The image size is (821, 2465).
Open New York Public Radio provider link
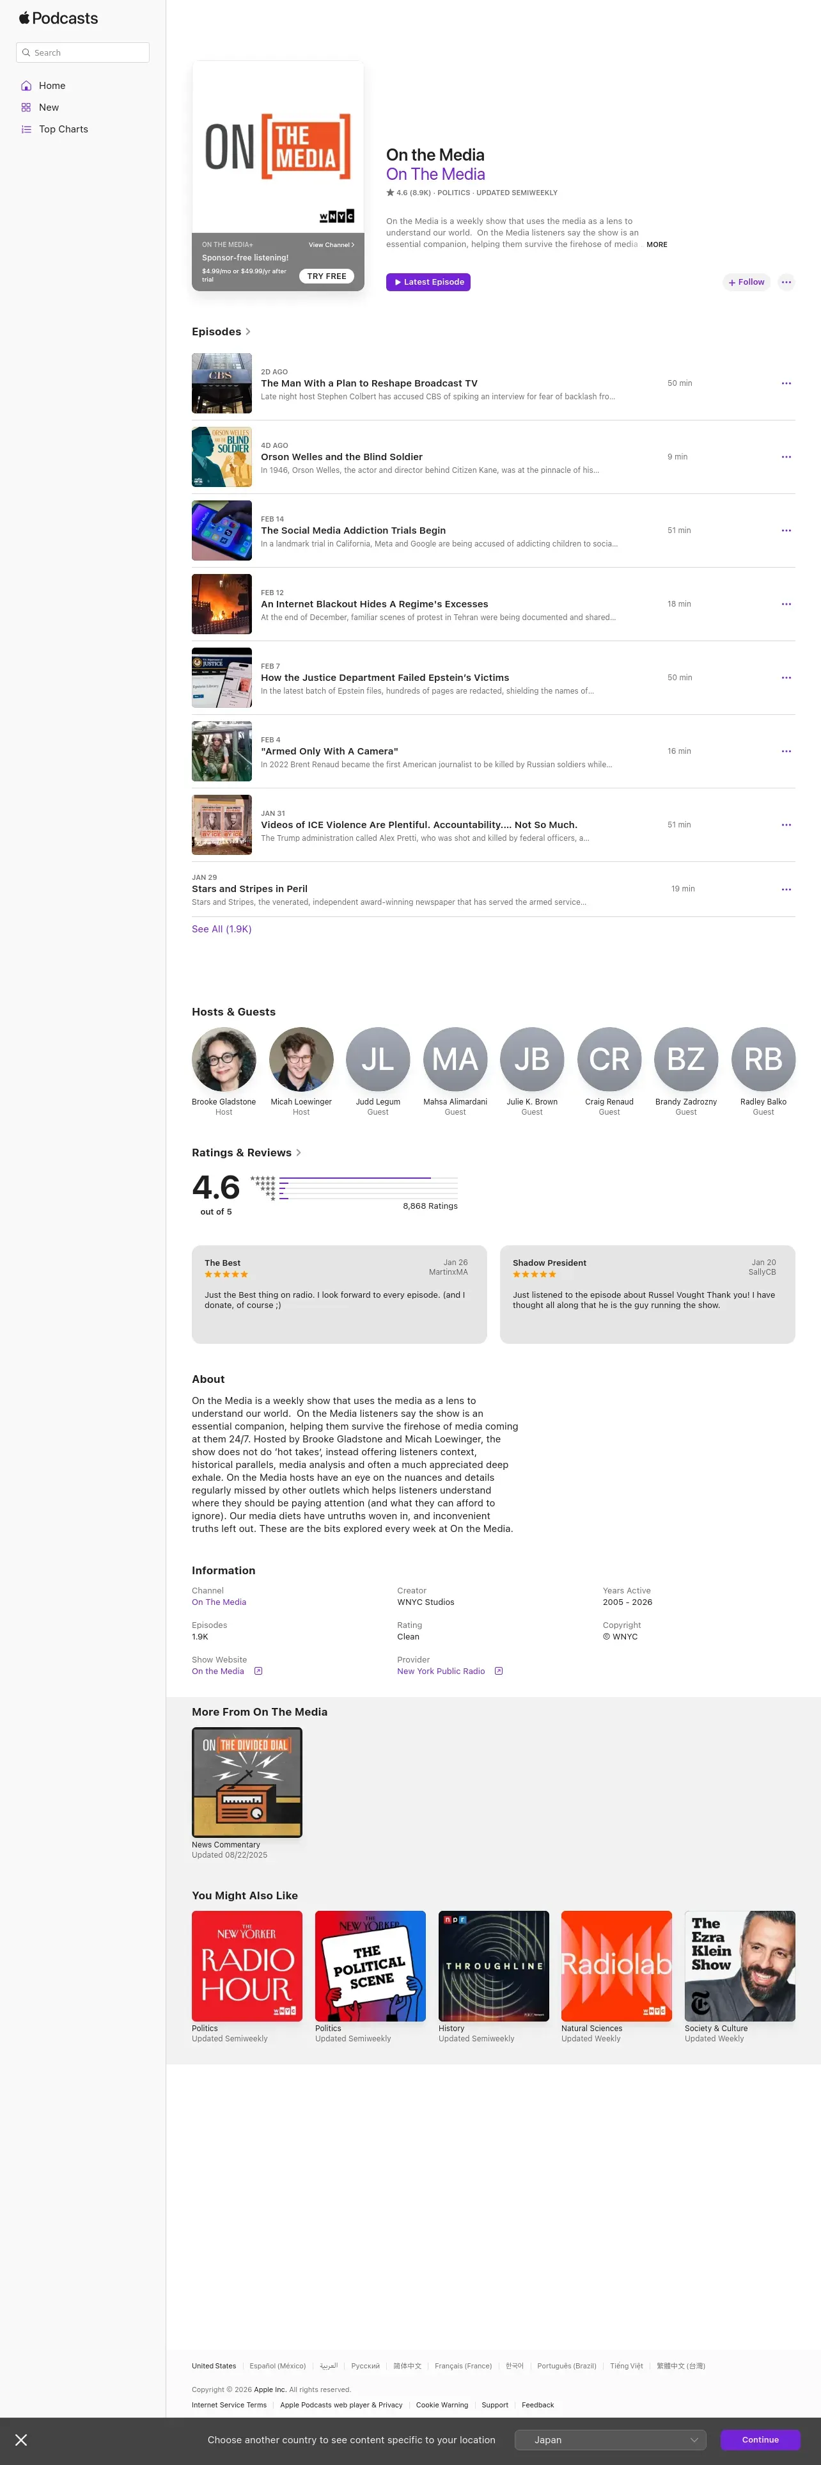(441, 1671)
